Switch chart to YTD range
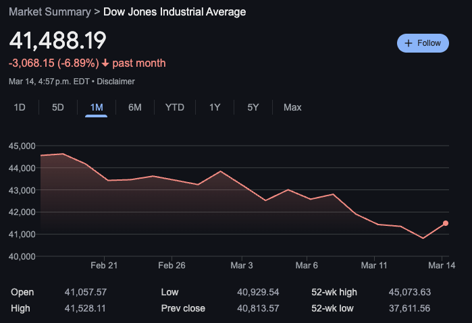 click(175, 107)
